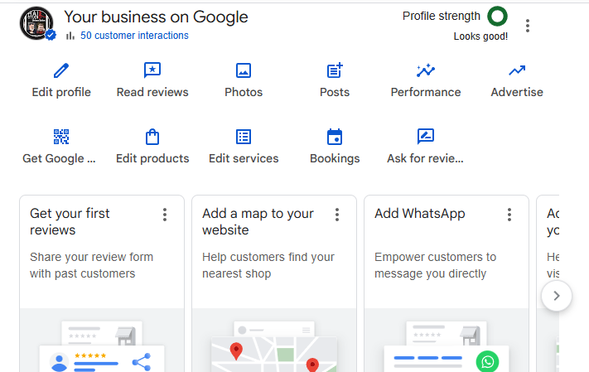This screenshot has height=372, width=589.
Task: Create new Posts via icon
Action: (x=335, y=70)
